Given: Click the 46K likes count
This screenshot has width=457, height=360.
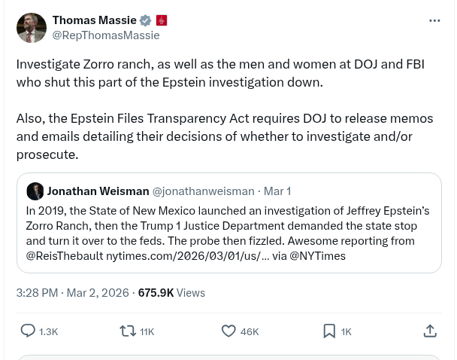Looking at the screenshot, I should 250,331.
